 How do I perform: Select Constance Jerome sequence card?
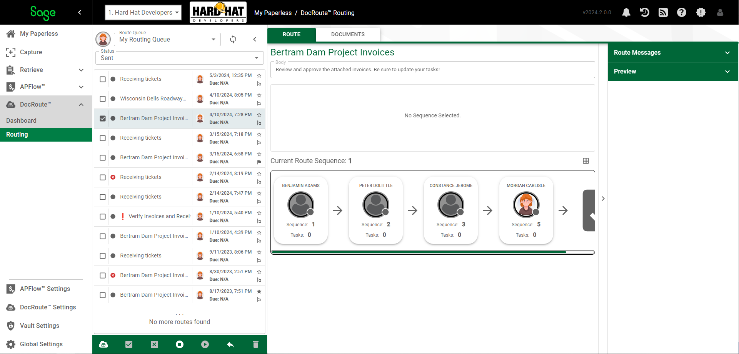pyautogui.click(x=451, y=210)
